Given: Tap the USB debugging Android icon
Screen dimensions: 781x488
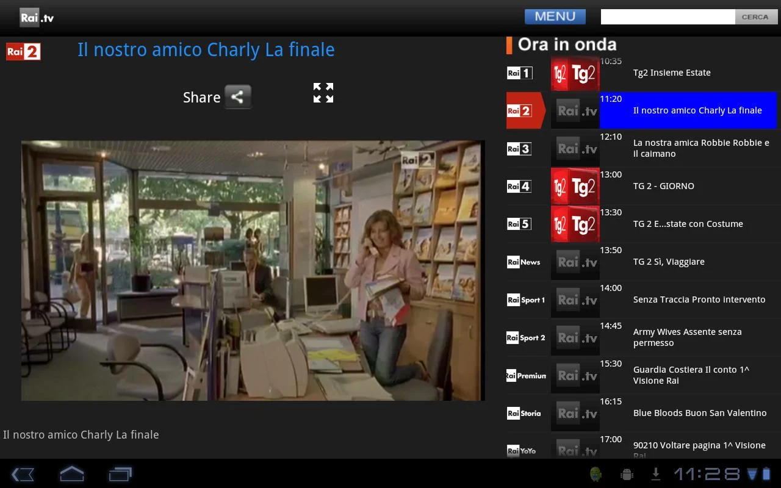Looking at the screenshot, I should click(627, 474).
